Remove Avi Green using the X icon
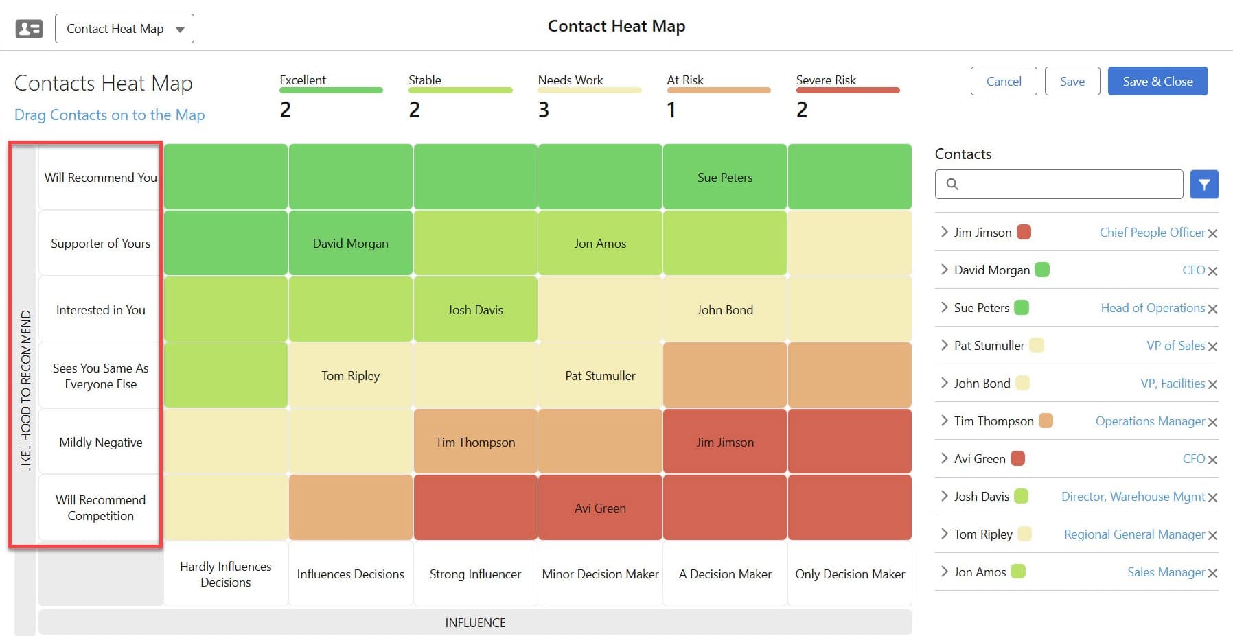This screenshot has width=1233, height=636. [x=1213, y=460]
